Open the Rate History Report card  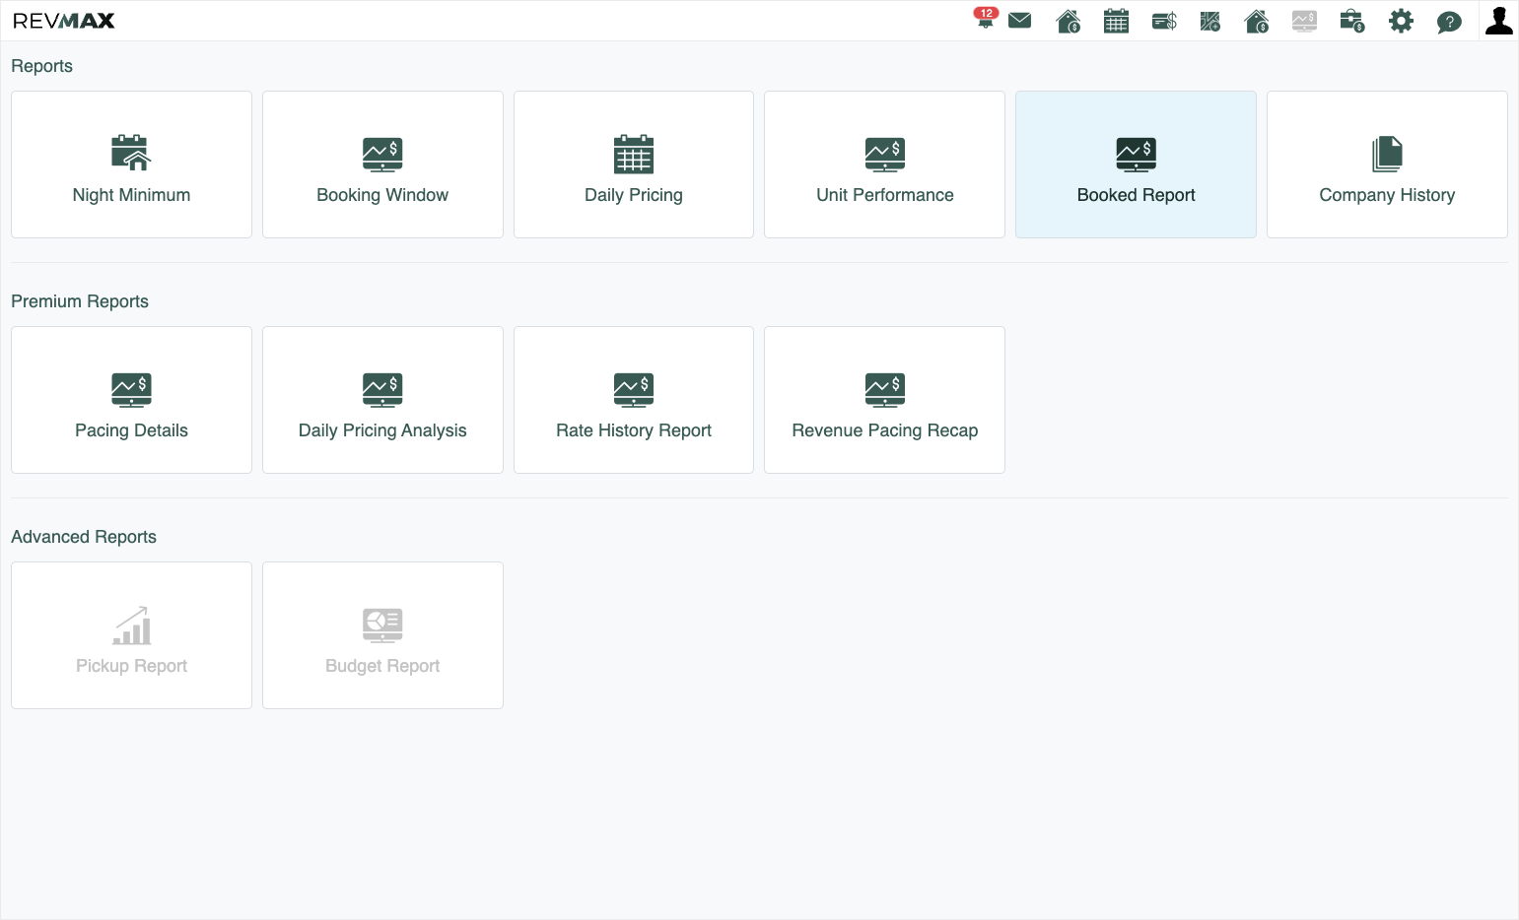[634, 400]
